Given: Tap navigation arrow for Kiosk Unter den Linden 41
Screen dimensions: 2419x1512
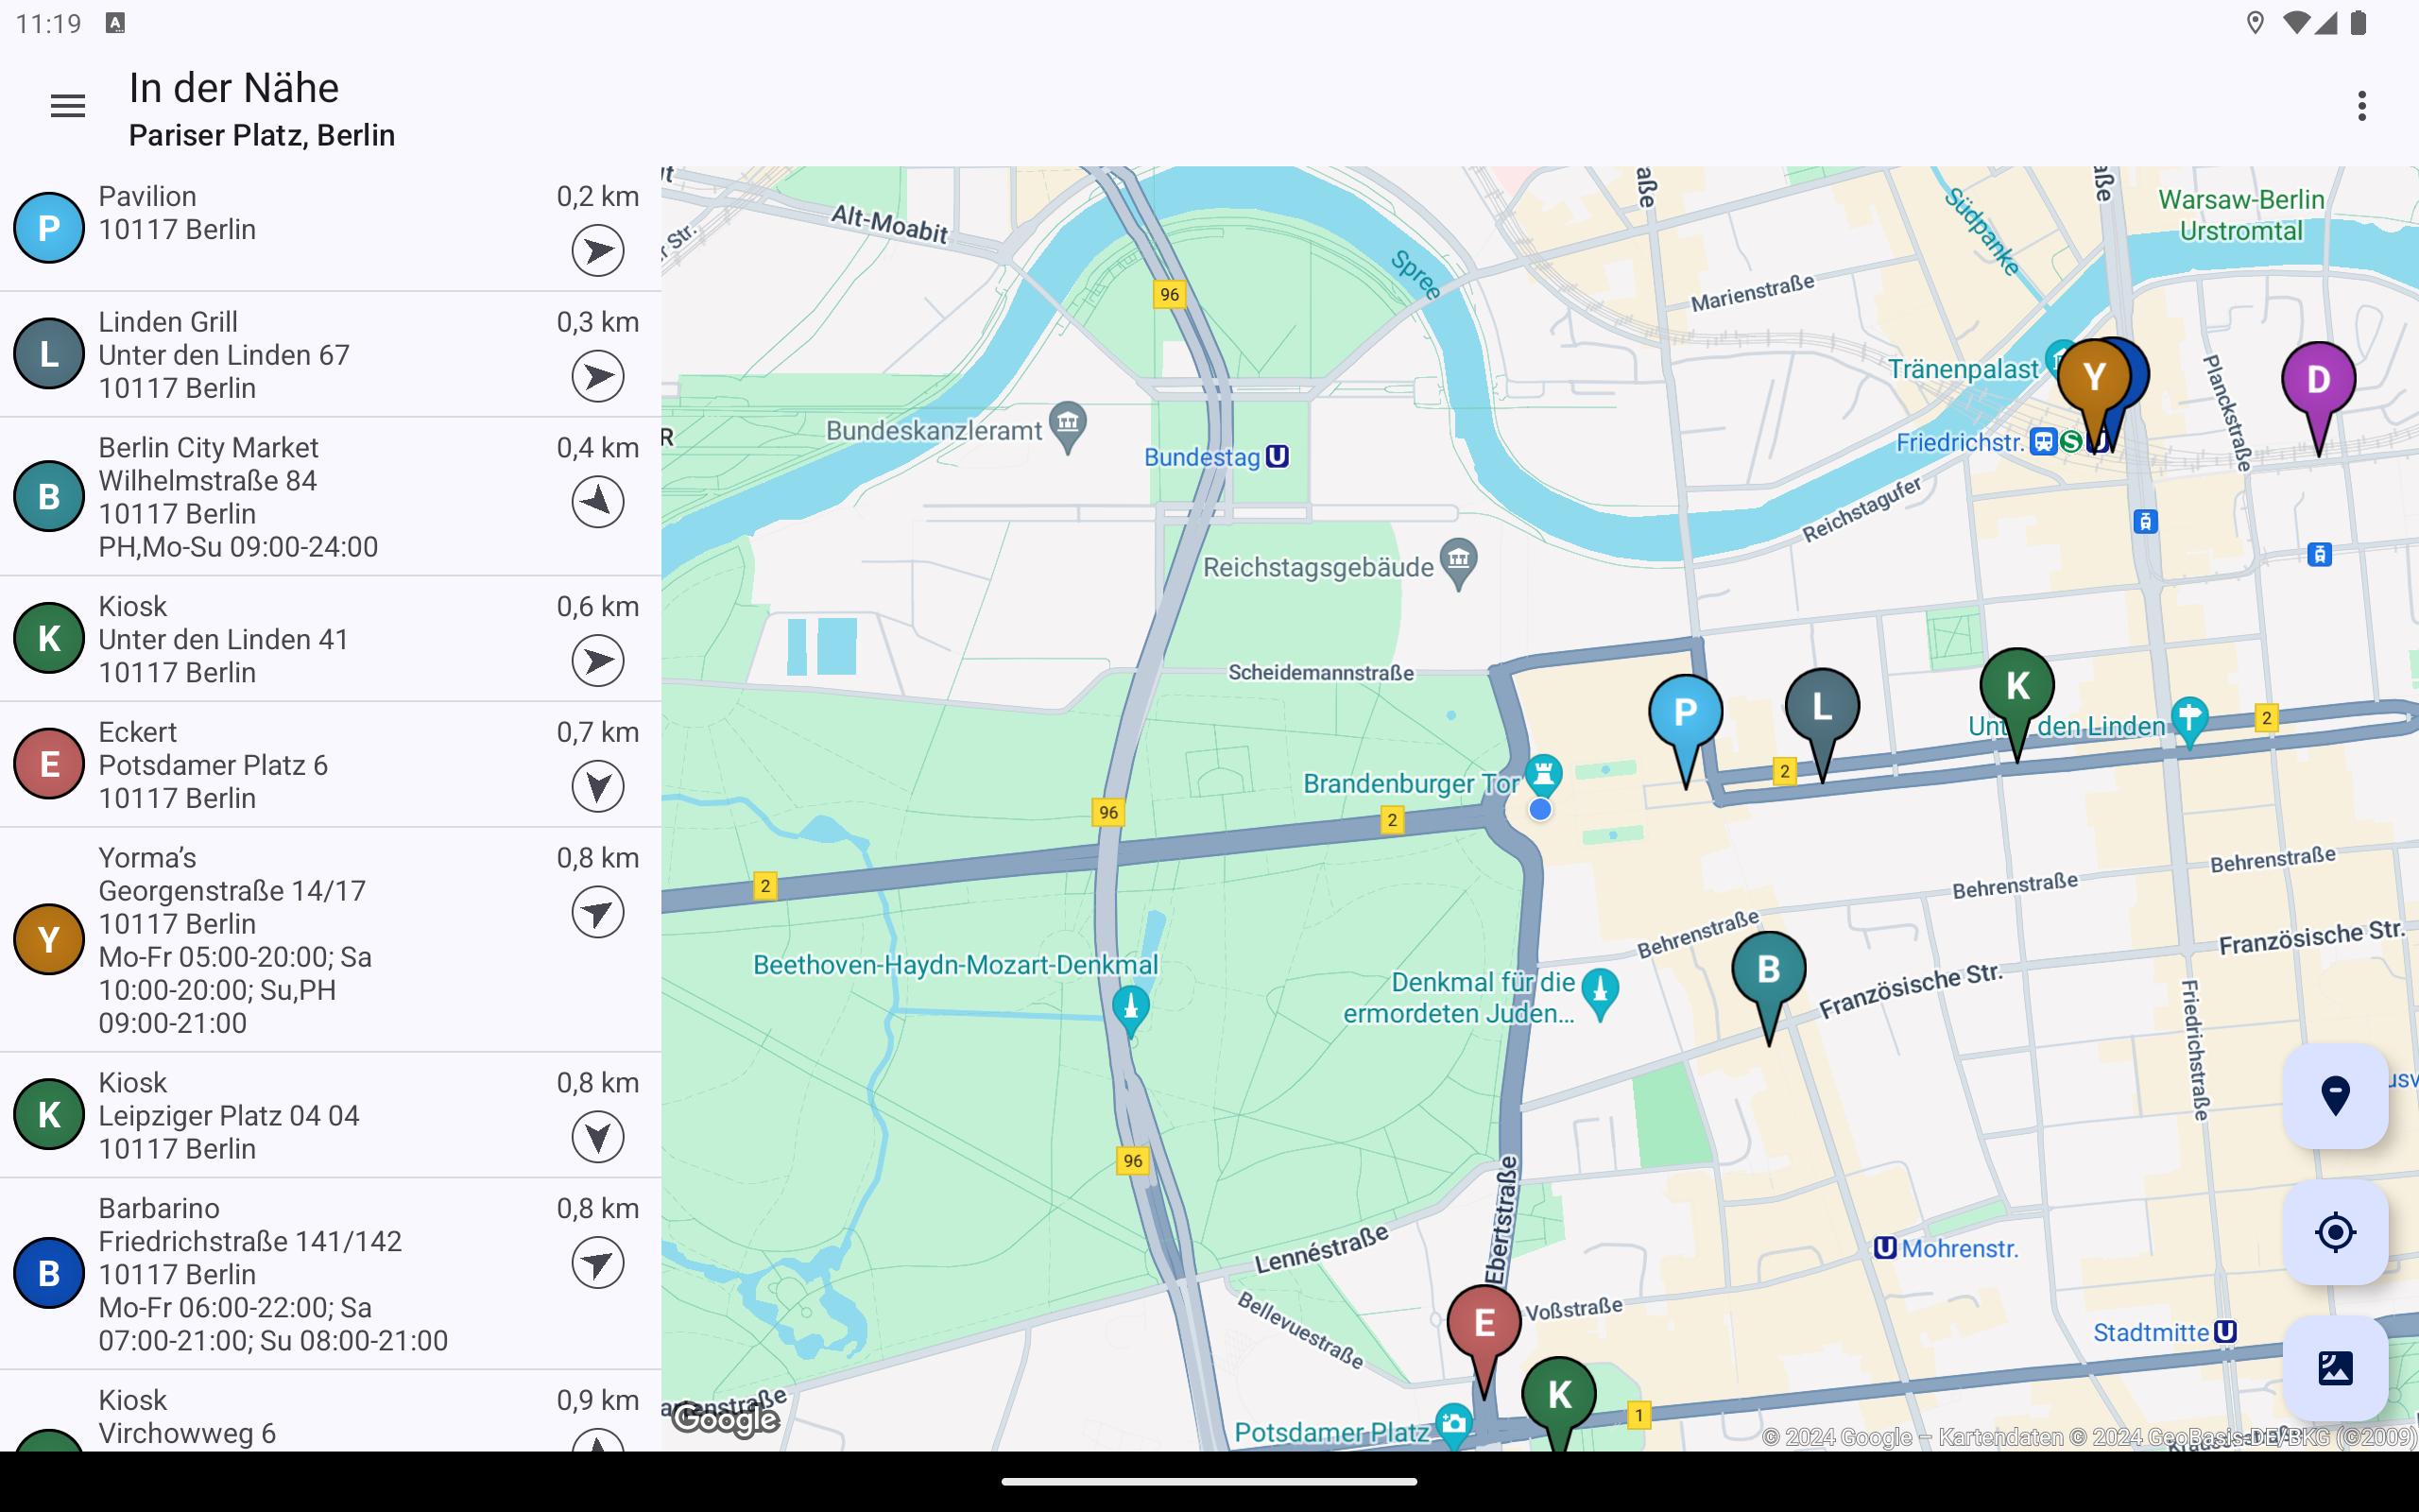Looking at the screenshot, I should [x=598, y=660].
